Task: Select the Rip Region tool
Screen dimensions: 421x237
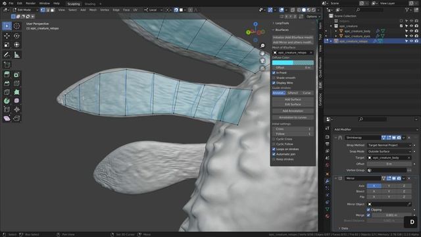Action: pos(16,118)
